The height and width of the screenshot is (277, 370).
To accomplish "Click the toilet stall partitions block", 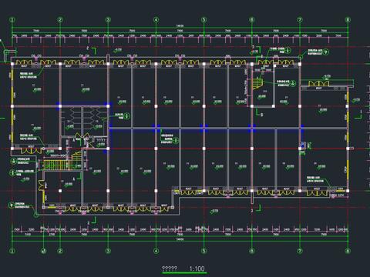I will tap(84, 118).
